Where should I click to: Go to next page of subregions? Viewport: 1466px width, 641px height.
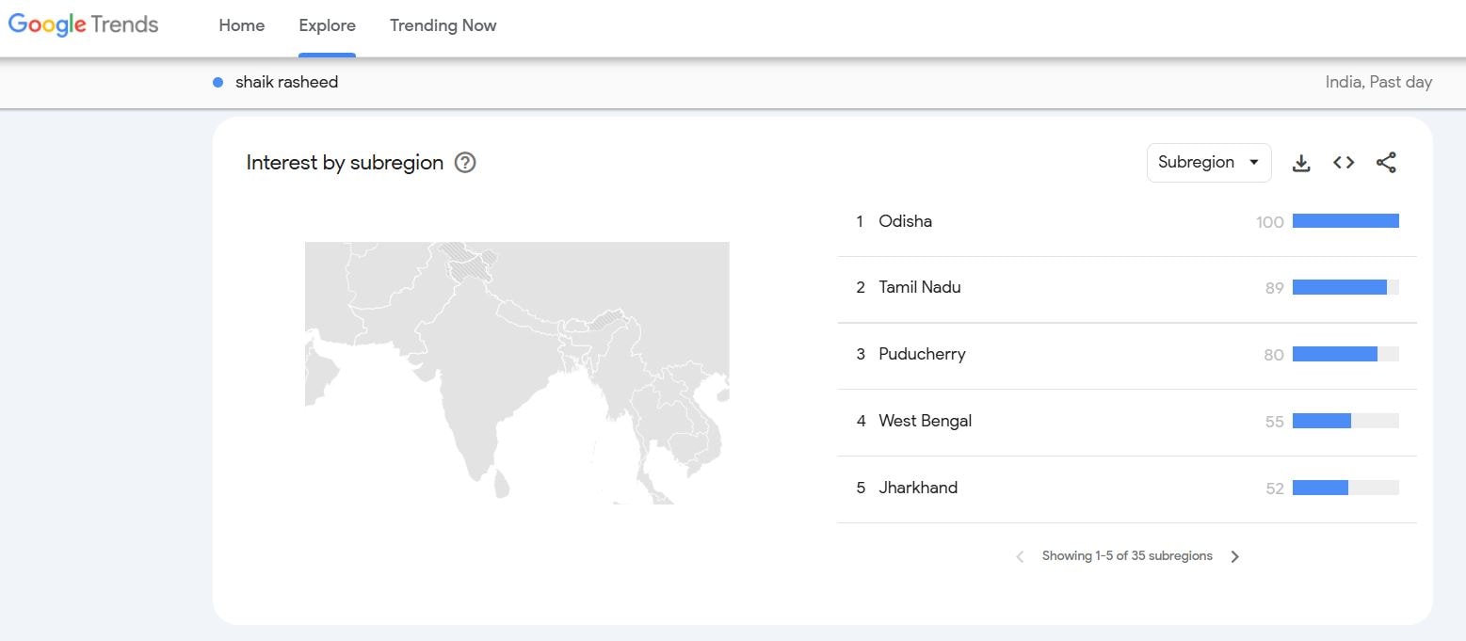coord(1235,556)
